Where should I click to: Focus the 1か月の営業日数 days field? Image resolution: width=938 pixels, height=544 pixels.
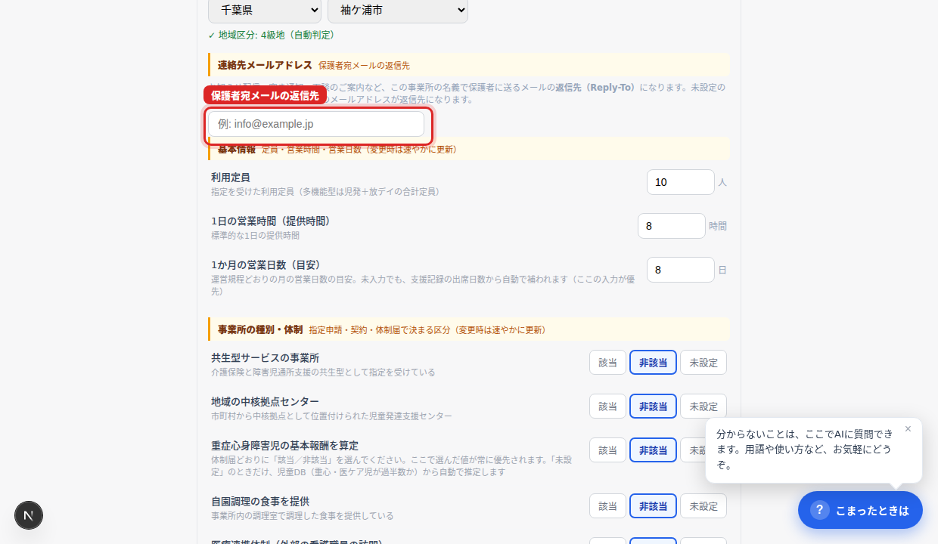pos(681,270)
